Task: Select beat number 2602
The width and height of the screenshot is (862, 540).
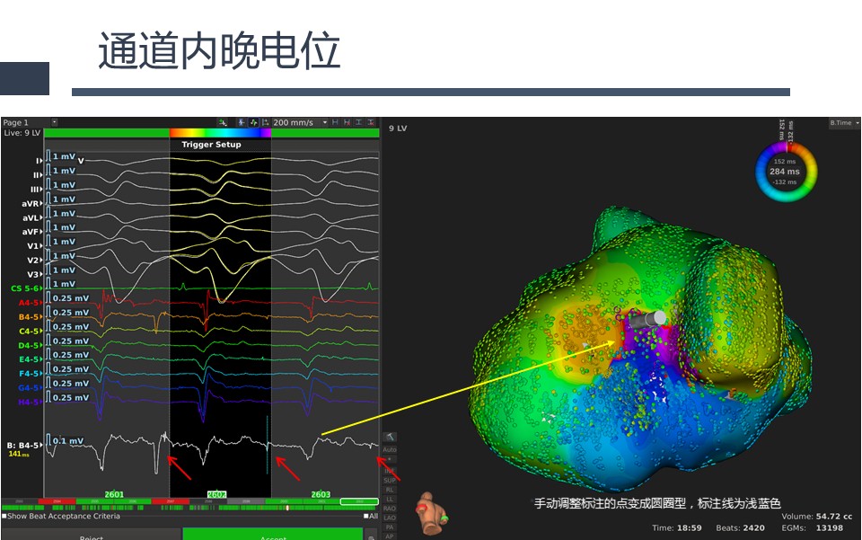Action: coord(216,494)
